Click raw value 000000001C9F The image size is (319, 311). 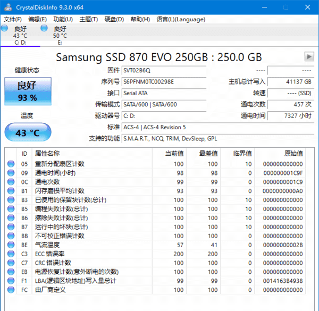(x=283, y=173)
